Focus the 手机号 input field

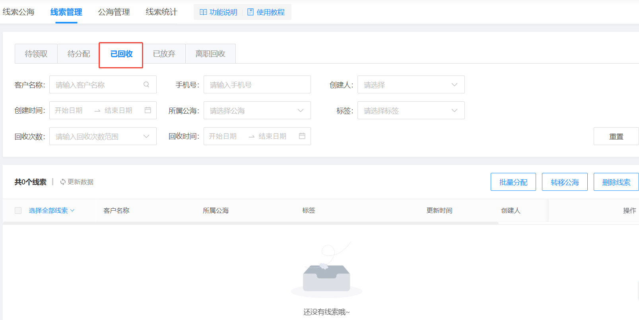point(257,85)
